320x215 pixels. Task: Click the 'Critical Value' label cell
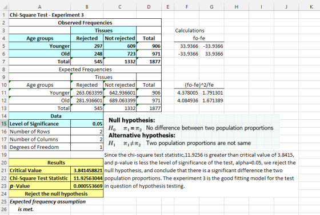pyautogui.click(x=40, y=171)
